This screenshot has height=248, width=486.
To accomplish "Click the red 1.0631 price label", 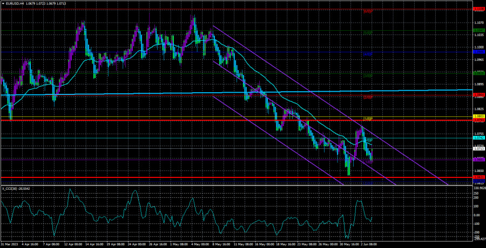I will click(480, 177).
